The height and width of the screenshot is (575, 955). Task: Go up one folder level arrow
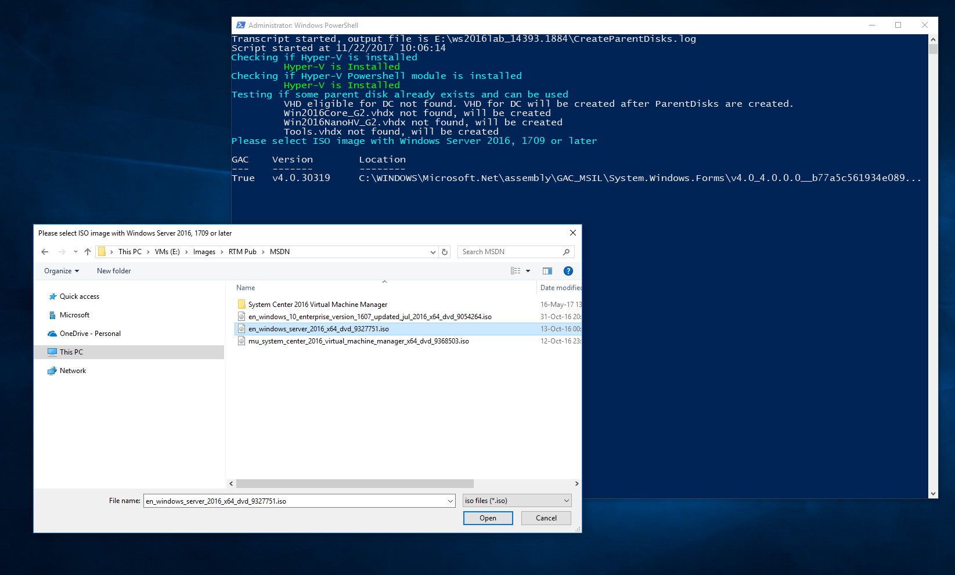coord(88,252)
